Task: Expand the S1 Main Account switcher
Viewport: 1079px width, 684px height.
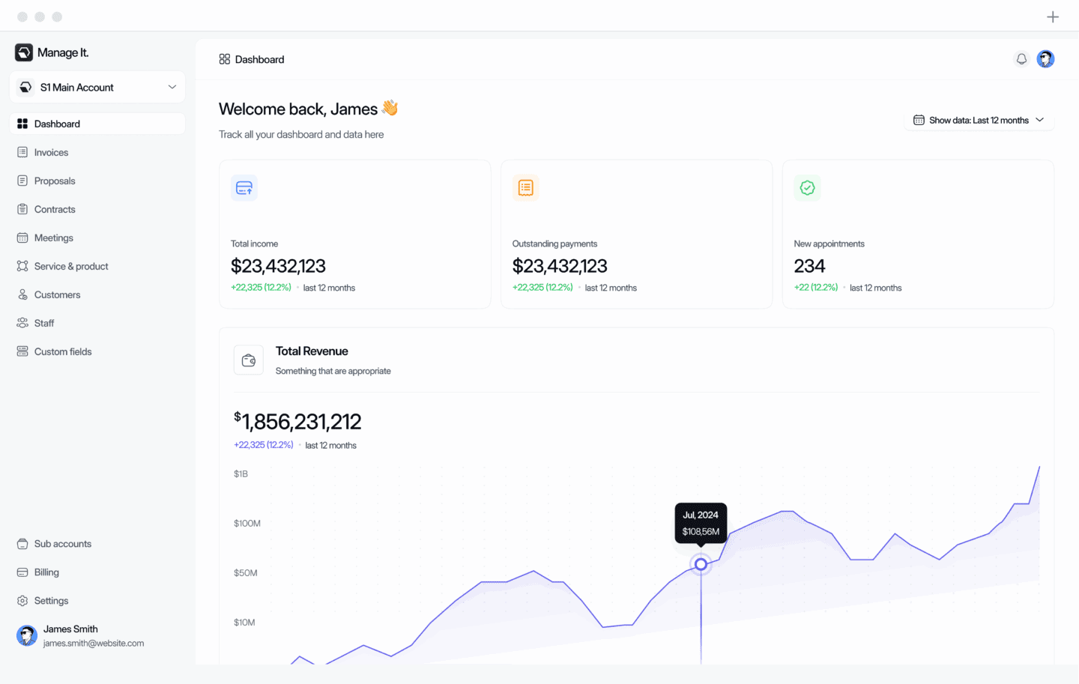Action: [x=97, y=87]
